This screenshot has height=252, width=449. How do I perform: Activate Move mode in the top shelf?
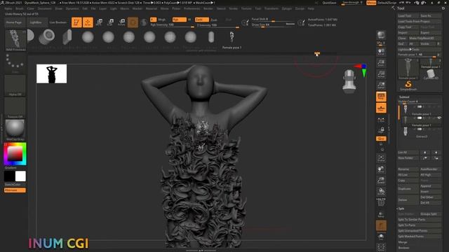100,22
